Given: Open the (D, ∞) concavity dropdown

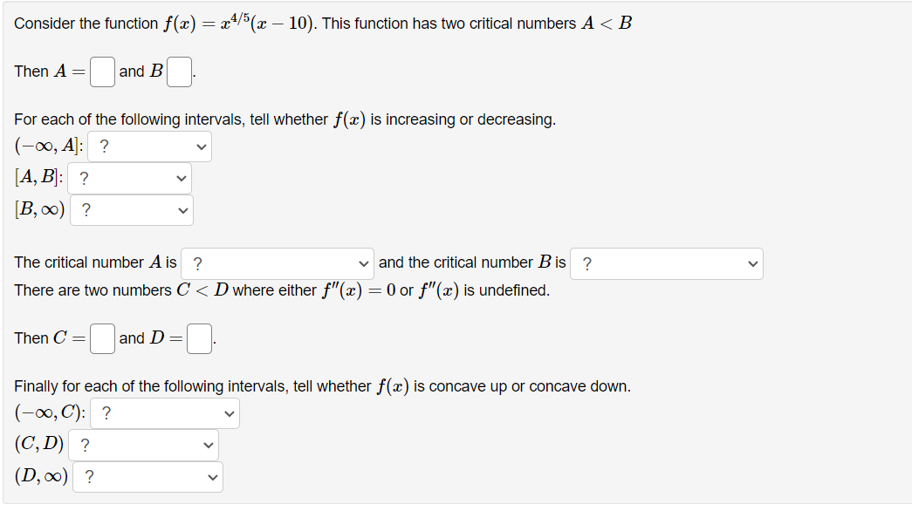Looking at the screenshot, I should pyautogui.click(x=147, y=477).
